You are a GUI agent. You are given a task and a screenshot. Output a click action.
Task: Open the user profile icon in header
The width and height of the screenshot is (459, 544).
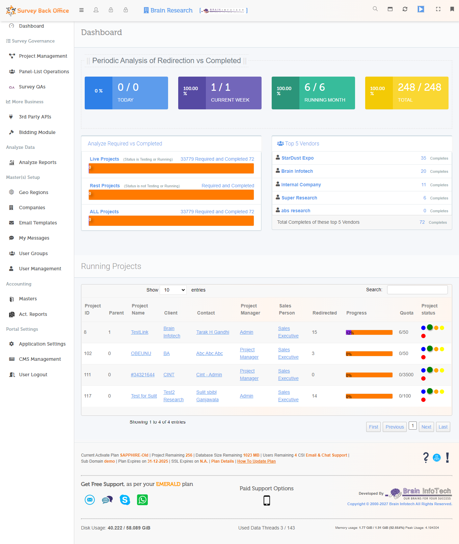point(96,10)
